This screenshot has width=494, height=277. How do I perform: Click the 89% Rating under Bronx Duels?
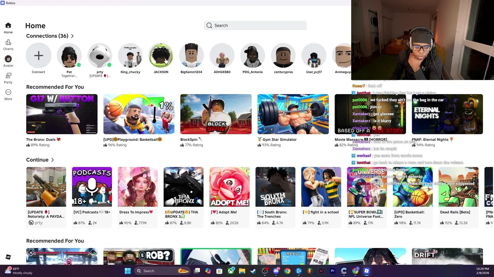point(38,145)
